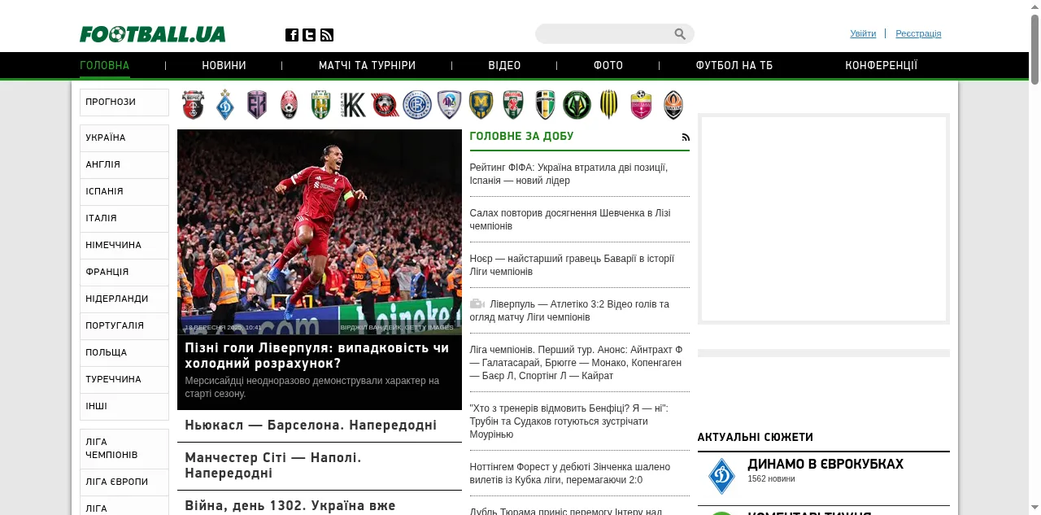Select Туреччина in the country sidebar
1041x515 pixels.
[124, 380]
